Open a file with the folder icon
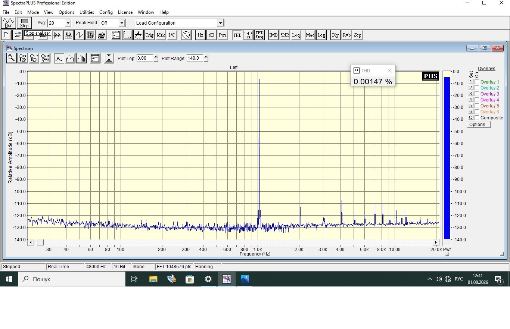Image resolution: width=510 pixels, height=329 pixels. click(17, 35)
